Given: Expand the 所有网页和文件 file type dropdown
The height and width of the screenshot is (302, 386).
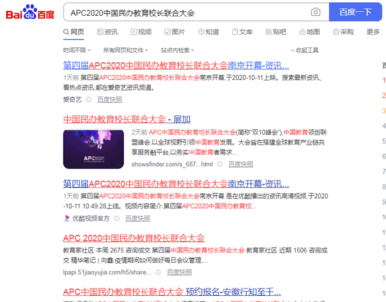Looking at the screenshot, I should pyautogui.click(x=126, y=50).
